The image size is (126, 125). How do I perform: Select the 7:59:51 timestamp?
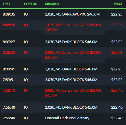pos(9,80)
